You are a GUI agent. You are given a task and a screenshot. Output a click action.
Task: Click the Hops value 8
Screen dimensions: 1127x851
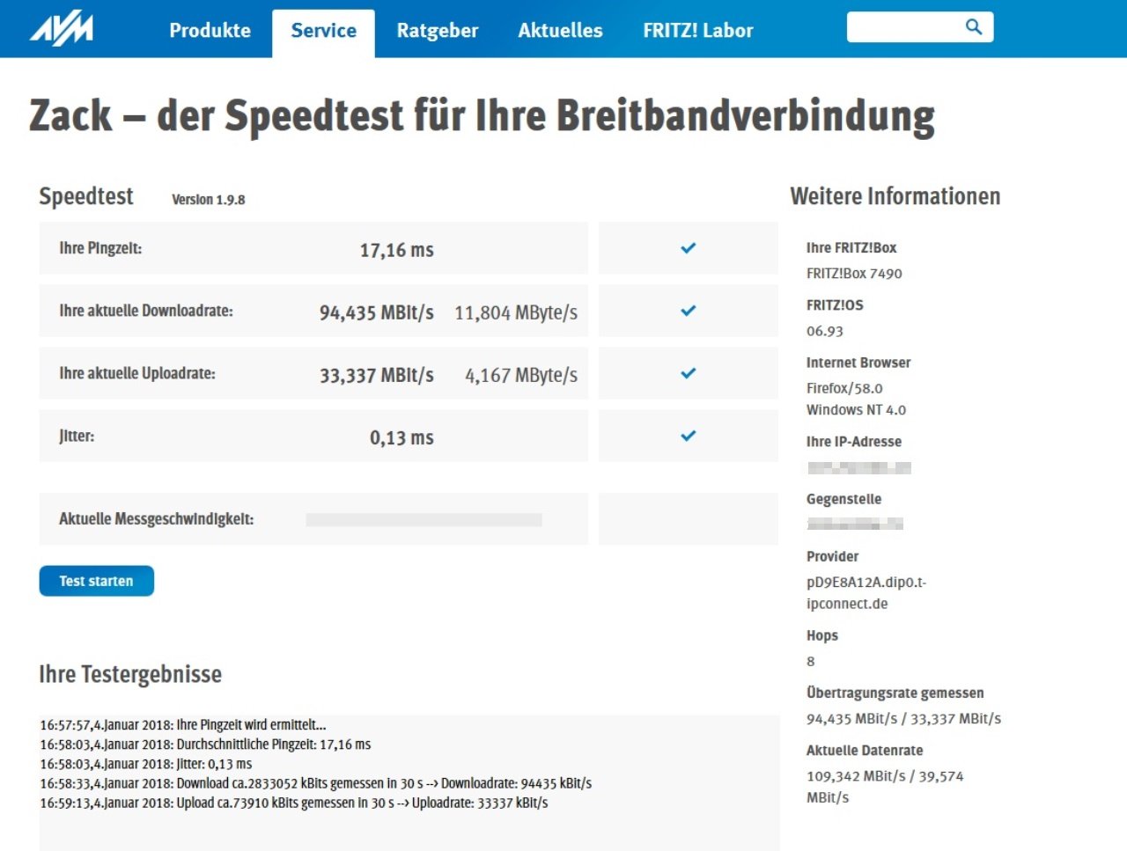(811, 661)
